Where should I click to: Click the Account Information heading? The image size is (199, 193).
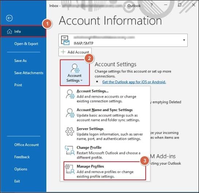click(x=110, y=20)
